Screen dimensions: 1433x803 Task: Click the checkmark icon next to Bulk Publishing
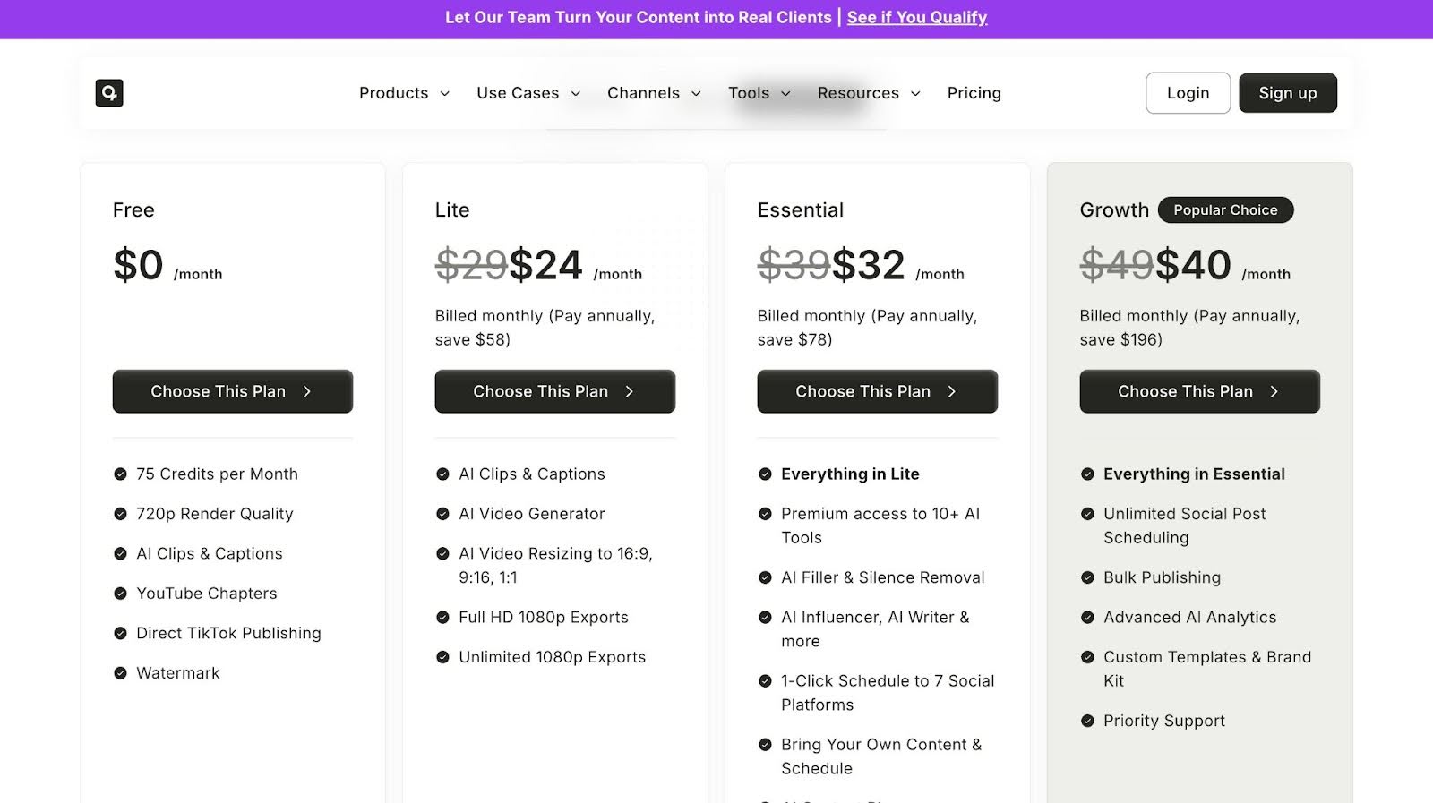[1087, 577]
